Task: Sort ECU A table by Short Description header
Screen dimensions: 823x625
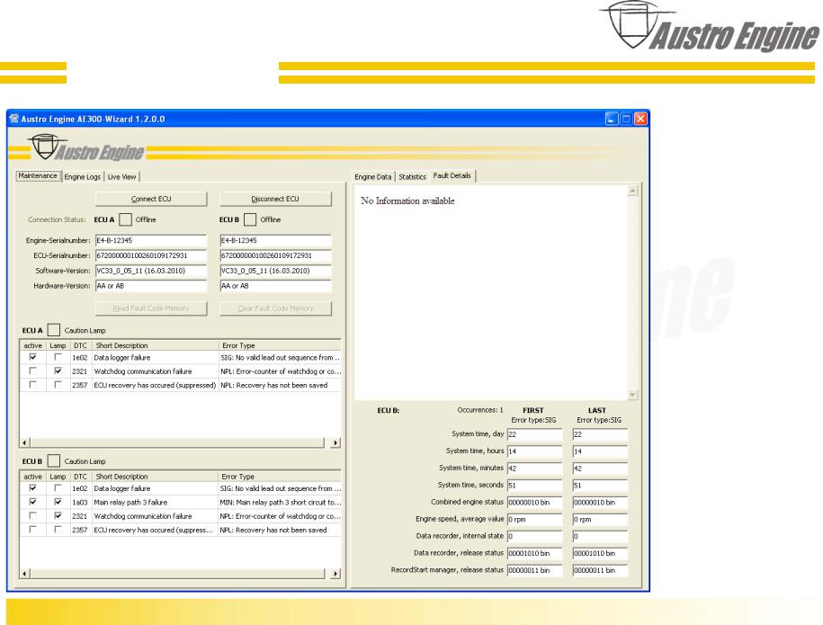Action: pos(155,345)
